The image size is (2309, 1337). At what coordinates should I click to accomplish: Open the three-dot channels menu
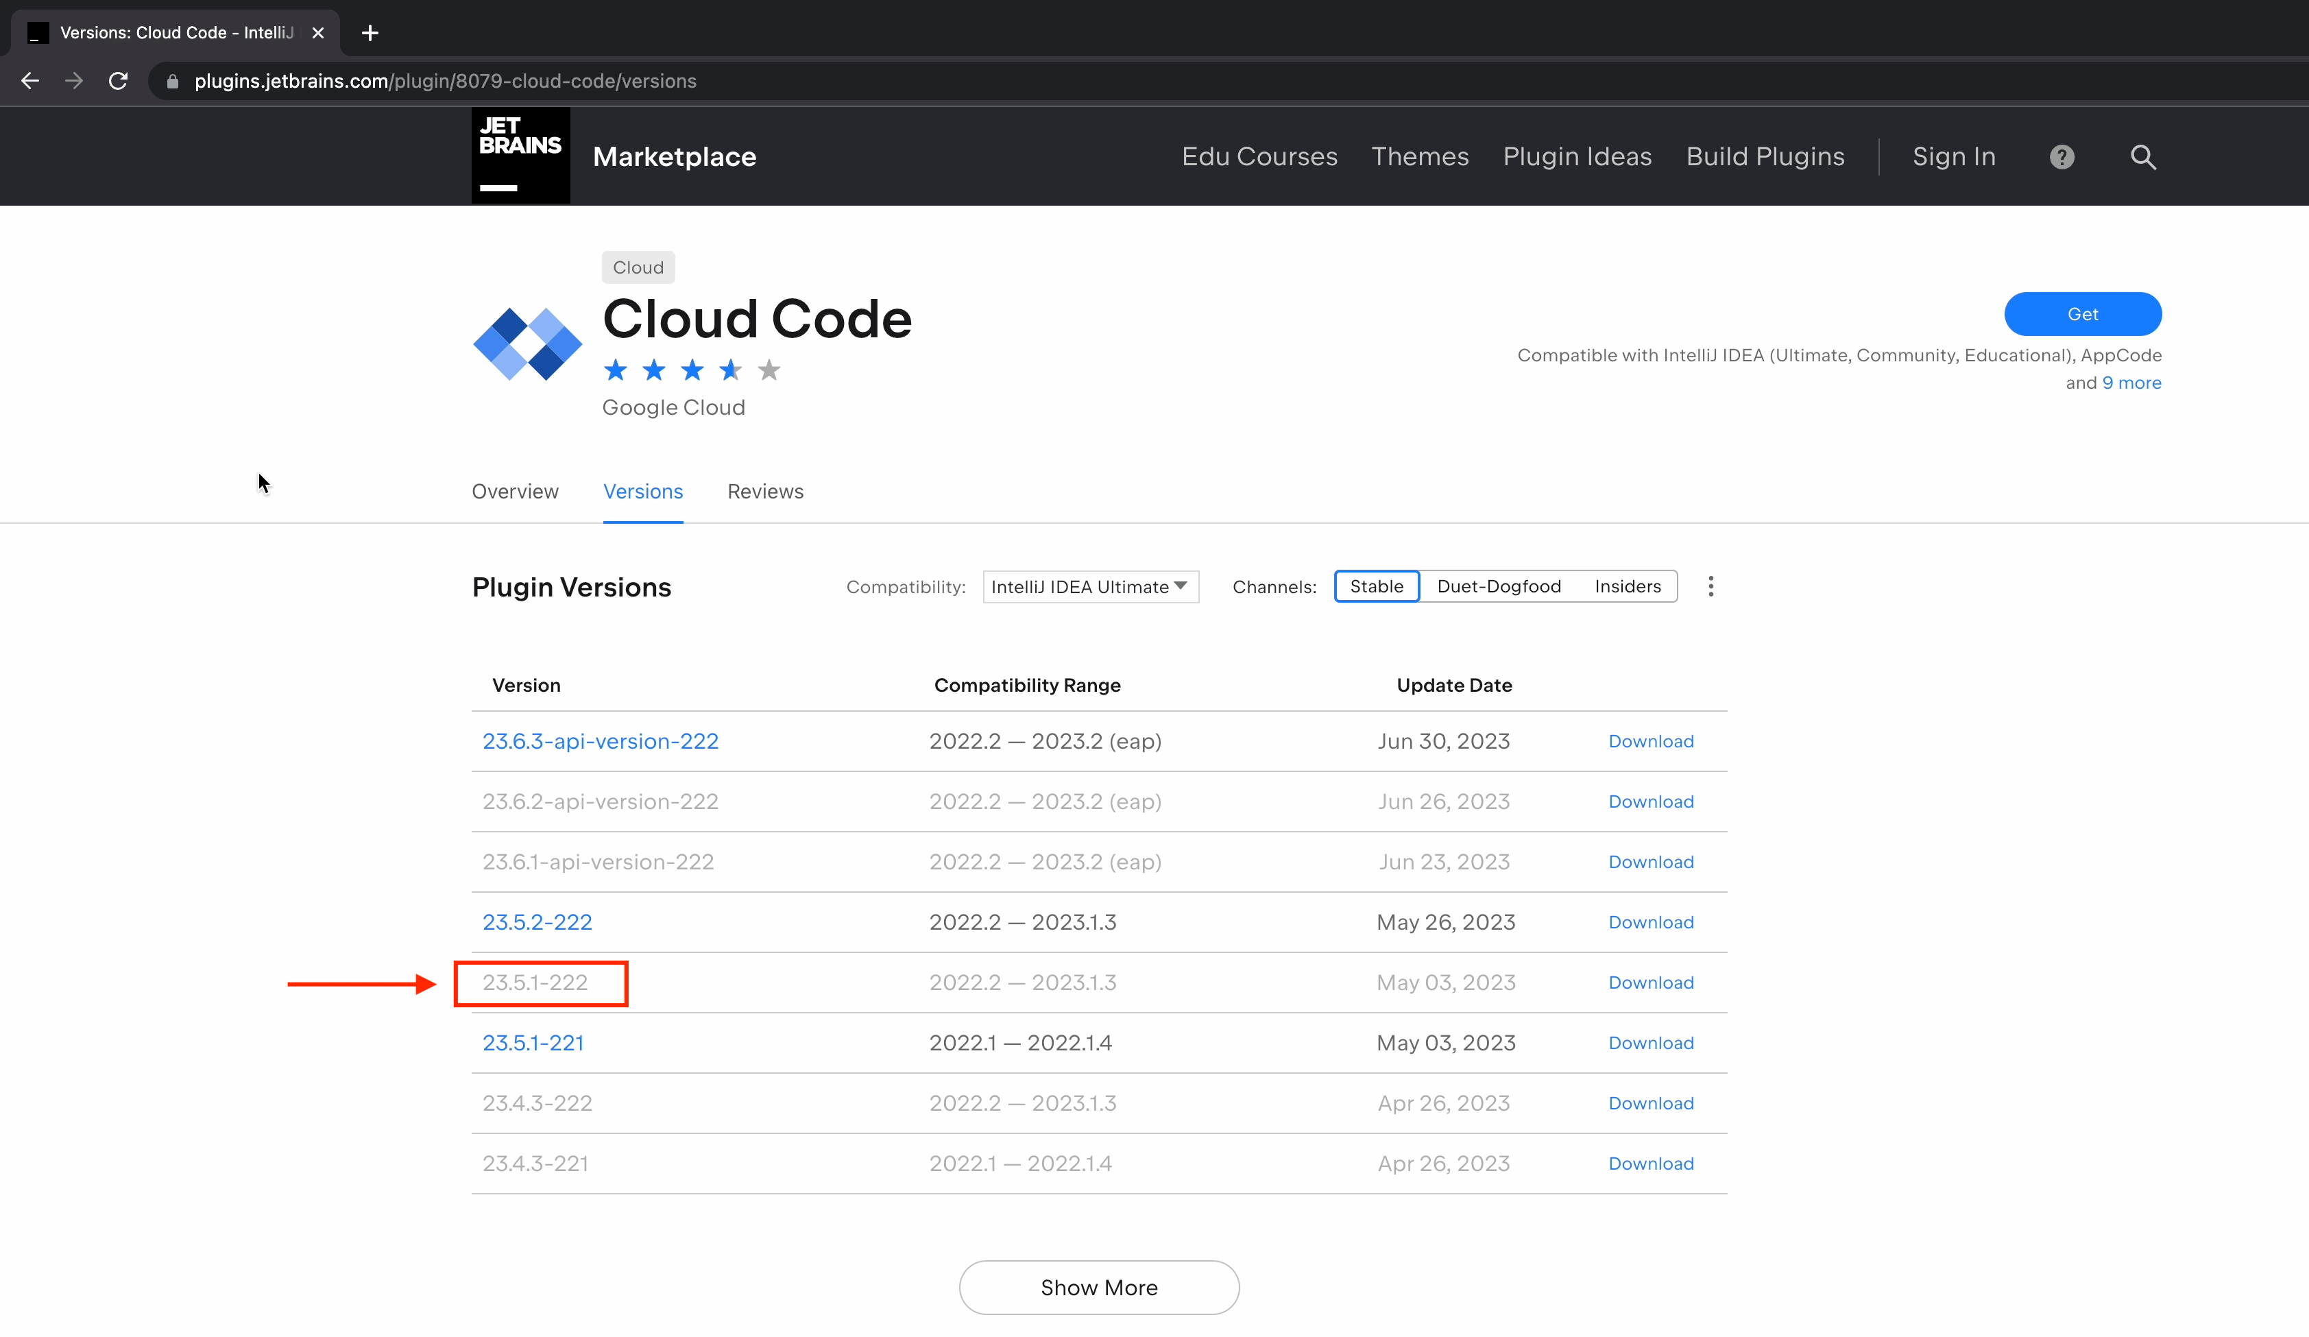click(1710, 586)
